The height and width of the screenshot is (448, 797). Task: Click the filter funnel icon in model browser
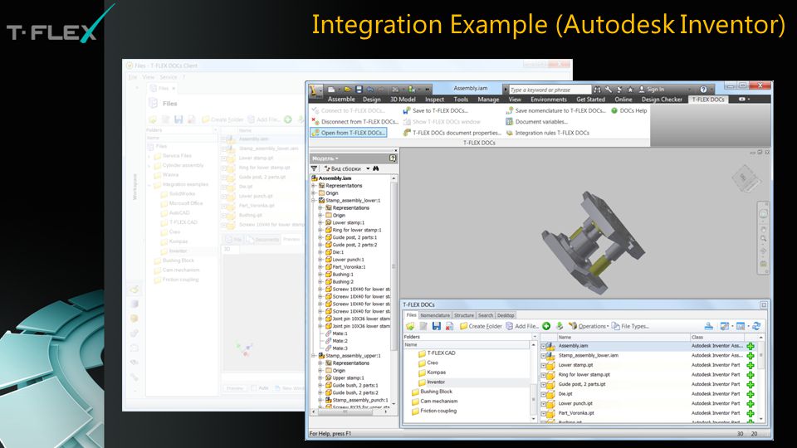(x=315, y=168)
